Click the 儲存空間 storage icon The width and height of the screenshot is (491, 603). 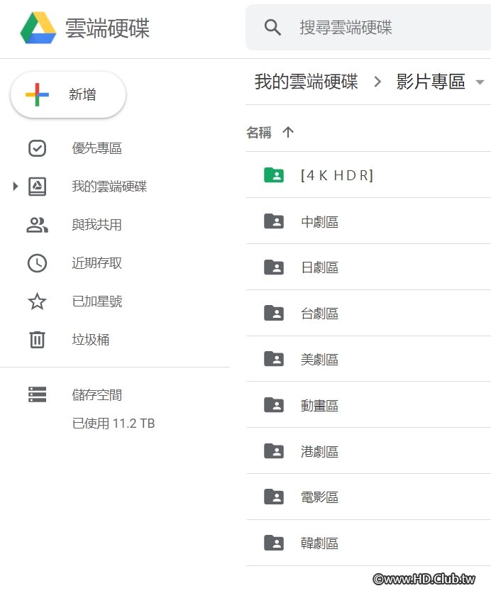37,395
